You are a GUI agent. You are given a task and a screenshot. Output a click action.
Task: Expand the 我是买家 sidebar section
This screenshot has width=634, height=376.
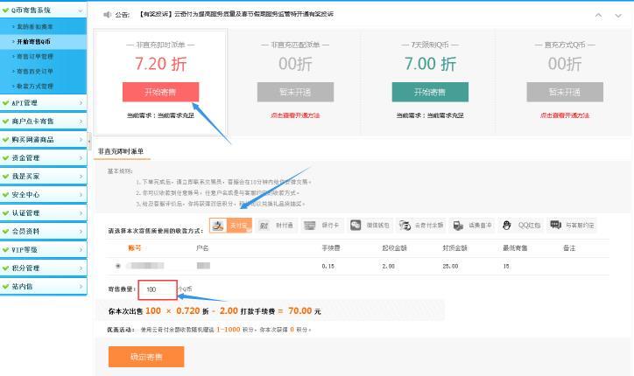click(81, 177)
